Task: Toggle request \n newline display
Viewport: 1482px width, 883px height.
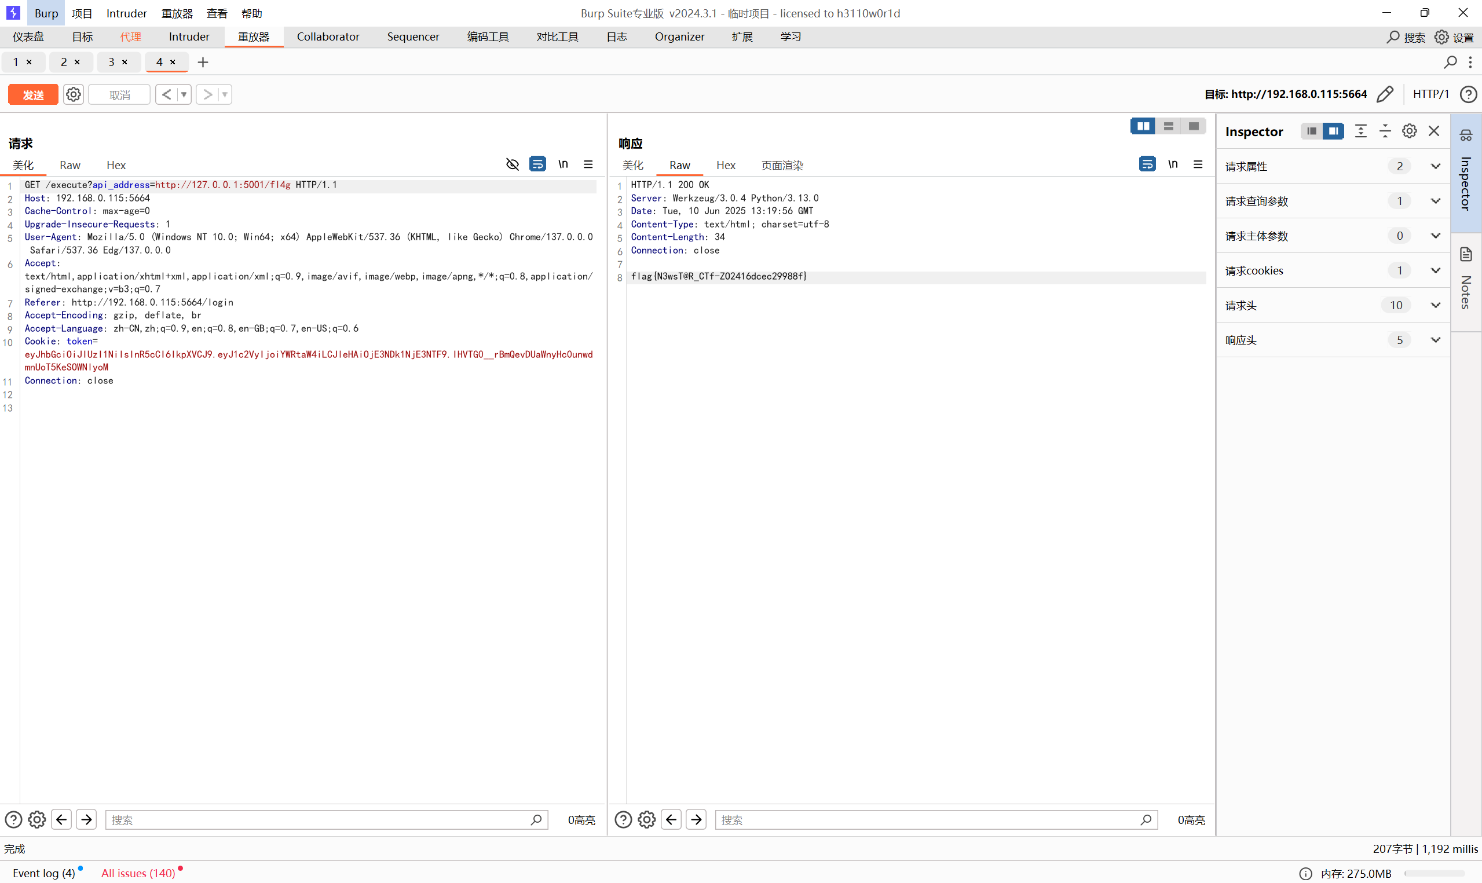Action: coord(563,164)
